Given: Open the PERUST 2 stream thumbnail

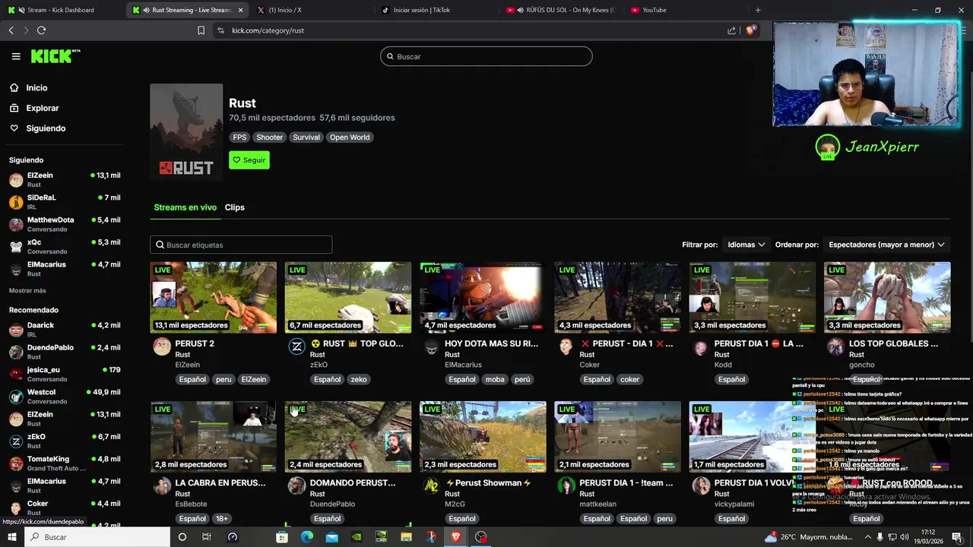Looking at the screenshot, I should (x=214, y=298).
